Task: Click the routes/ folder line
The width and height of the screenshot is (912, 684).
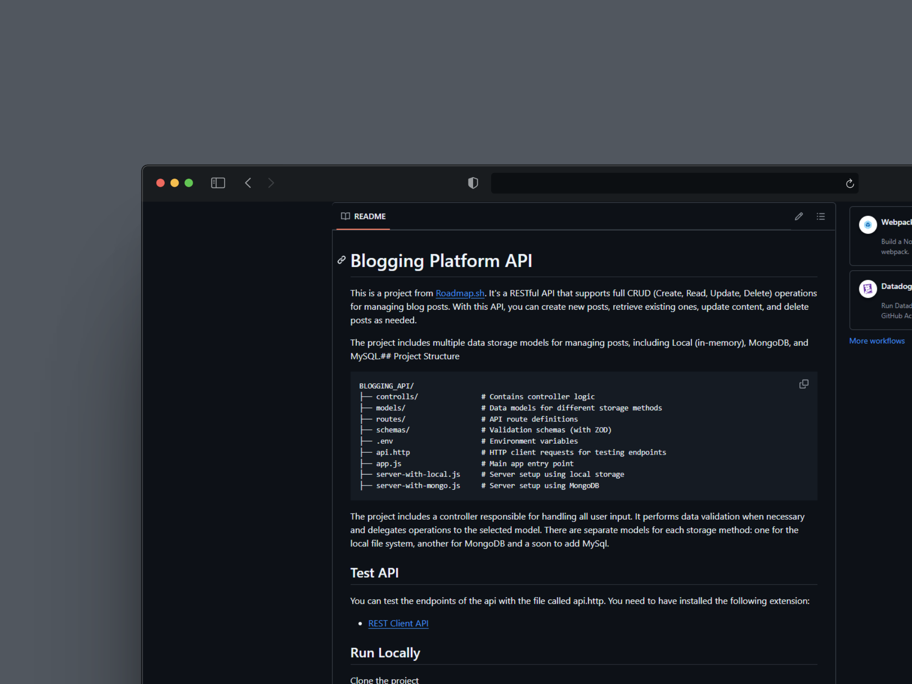Action: [x=390, y=419]
